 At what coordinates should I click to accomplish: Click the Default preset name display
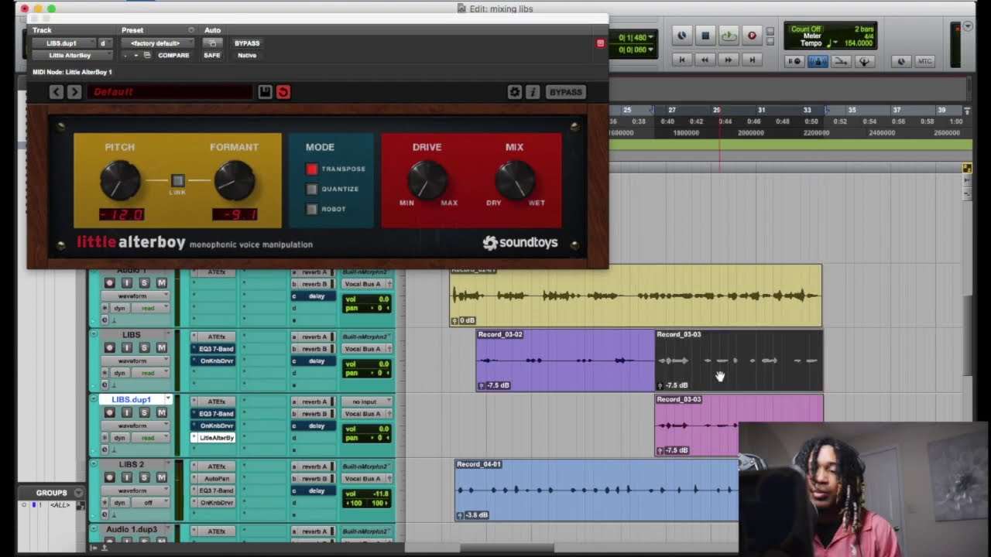[170, 92]
